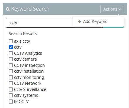Check the cctv installation option
This screenshot has width=129, height=108.
(11, 71)
